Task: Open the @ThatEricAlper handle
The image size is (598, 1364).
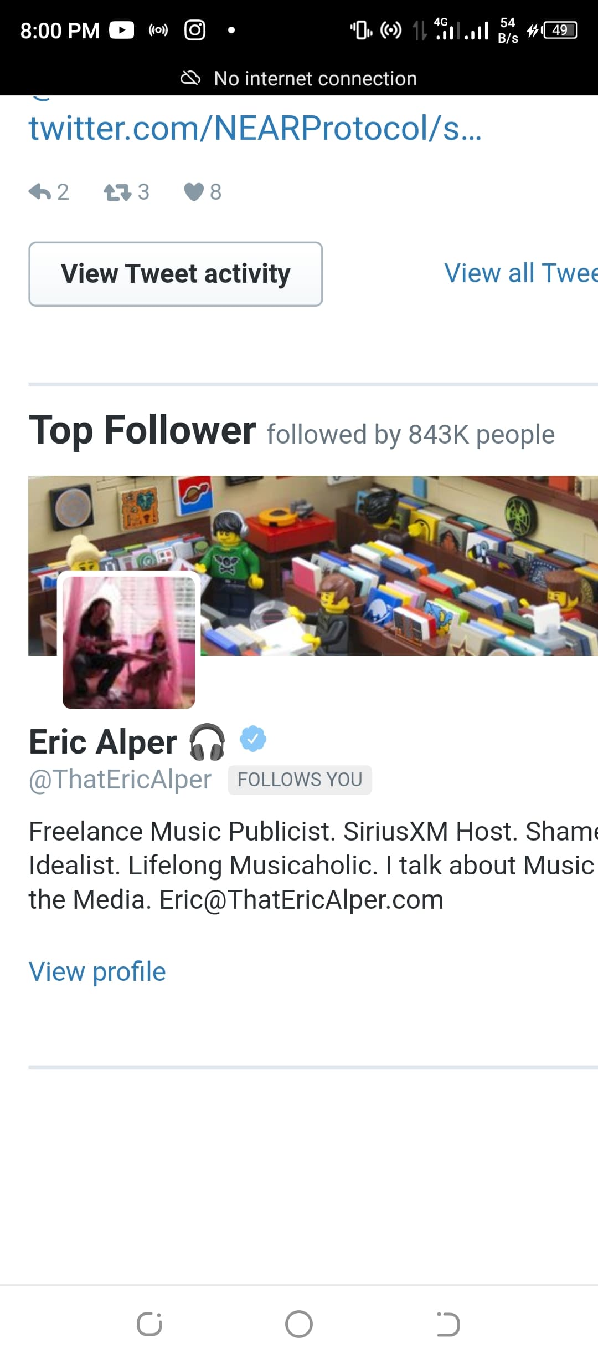Action: coord(120,780)
